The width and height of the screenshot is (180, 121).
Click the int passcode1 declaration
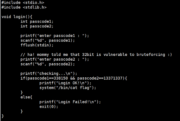(37, 21)
